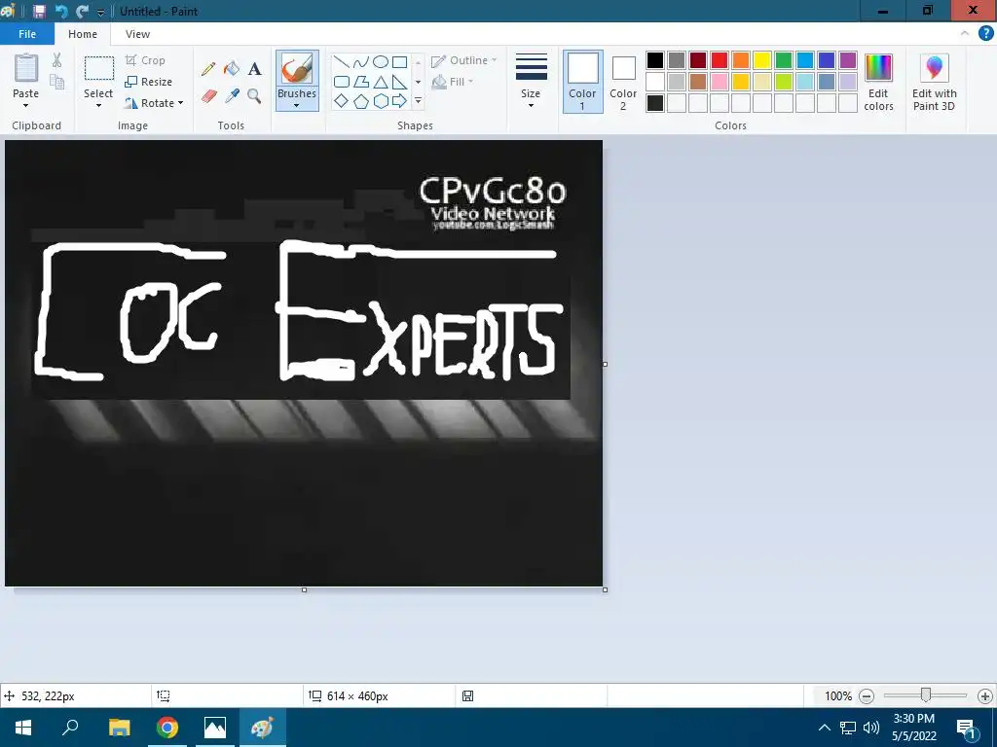Open Customize Quick Access Toolbar dropdown
The height and width of the screenshot is (747, 997).
tap(100, 12)
